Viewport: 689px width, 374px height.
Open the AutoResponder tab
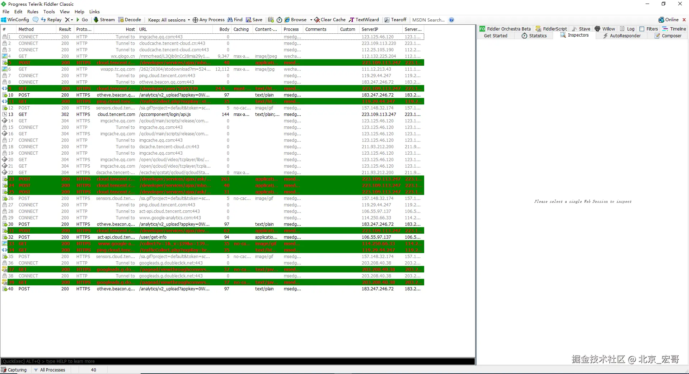coord(622,36)
